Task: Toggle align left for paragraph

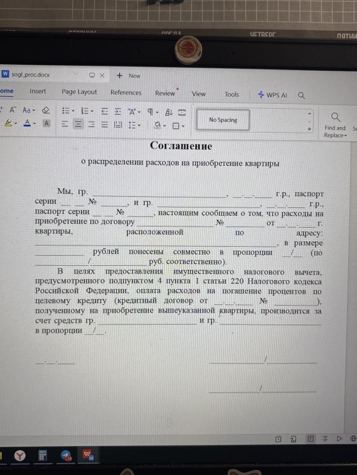Action: pos(63,125)
